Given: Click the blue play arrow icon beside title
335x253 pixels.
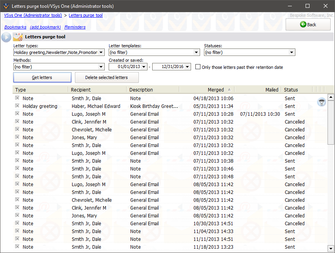Looking at the screenshot, I should [x=6, y=37].
